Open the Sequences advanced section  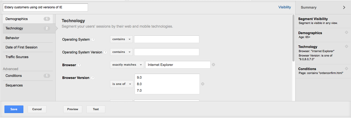tap(28, 85)
